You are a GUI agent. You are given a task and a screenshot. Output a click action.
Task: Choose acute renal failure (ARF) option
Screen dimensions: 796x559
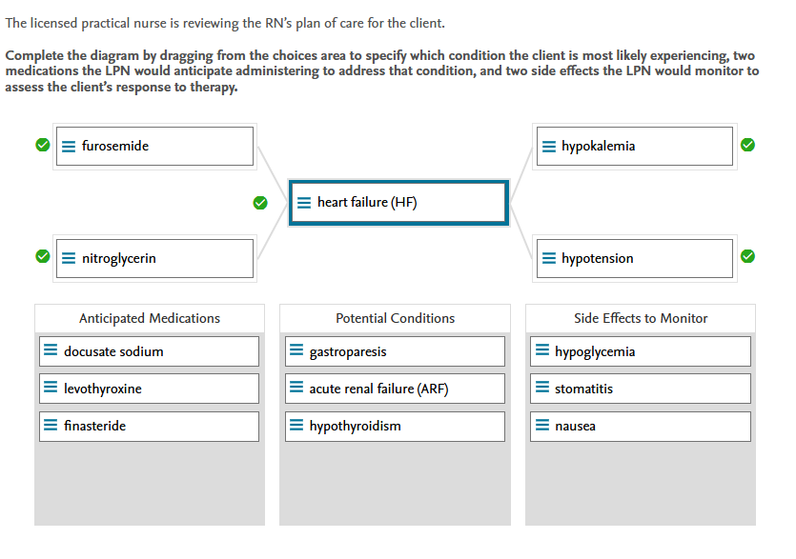click(395, 389)
